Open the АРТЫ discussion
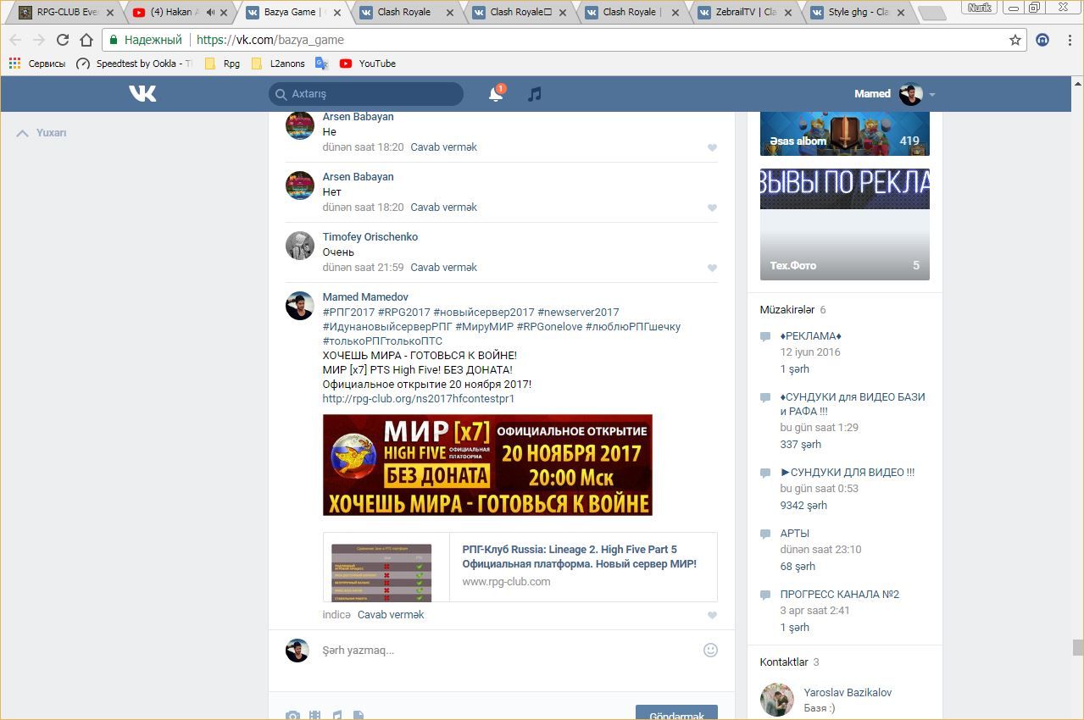Image resolution: width=1084 pixels, height=720 pixels. (795, 533)
